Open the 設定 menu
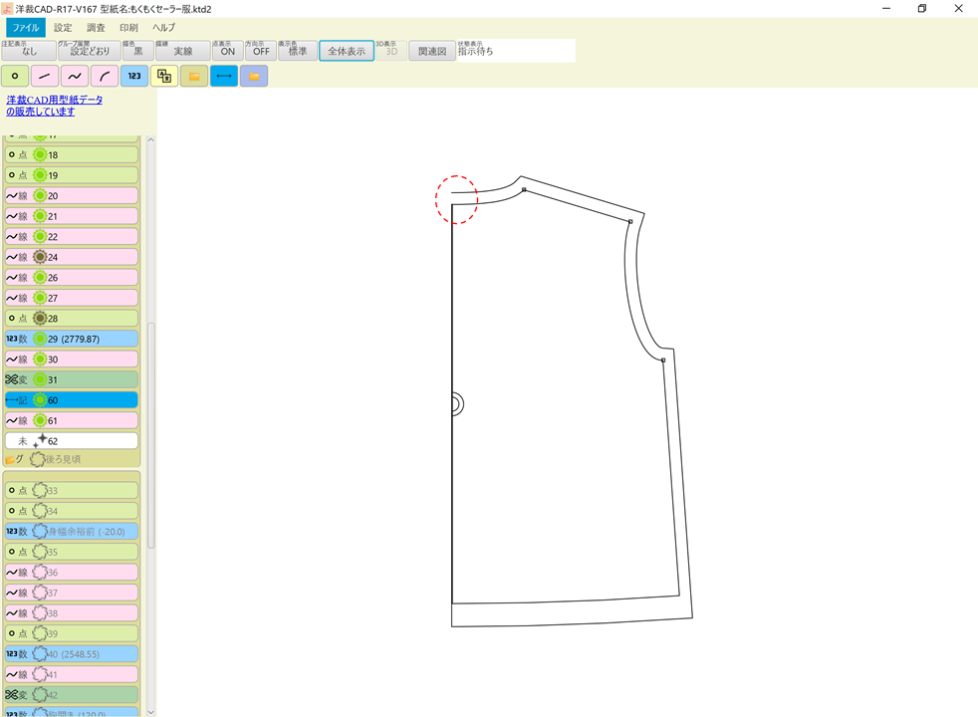This screenshot has width=978, height=717. click(63, 28)
